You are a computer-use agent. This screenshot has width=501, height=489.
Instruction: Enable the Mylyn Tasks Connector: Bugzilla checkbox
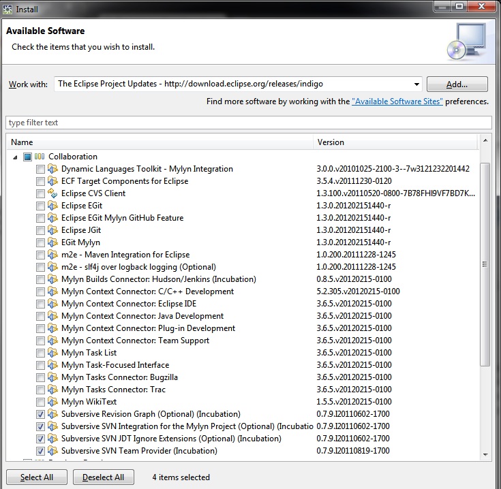pos(41,377)
